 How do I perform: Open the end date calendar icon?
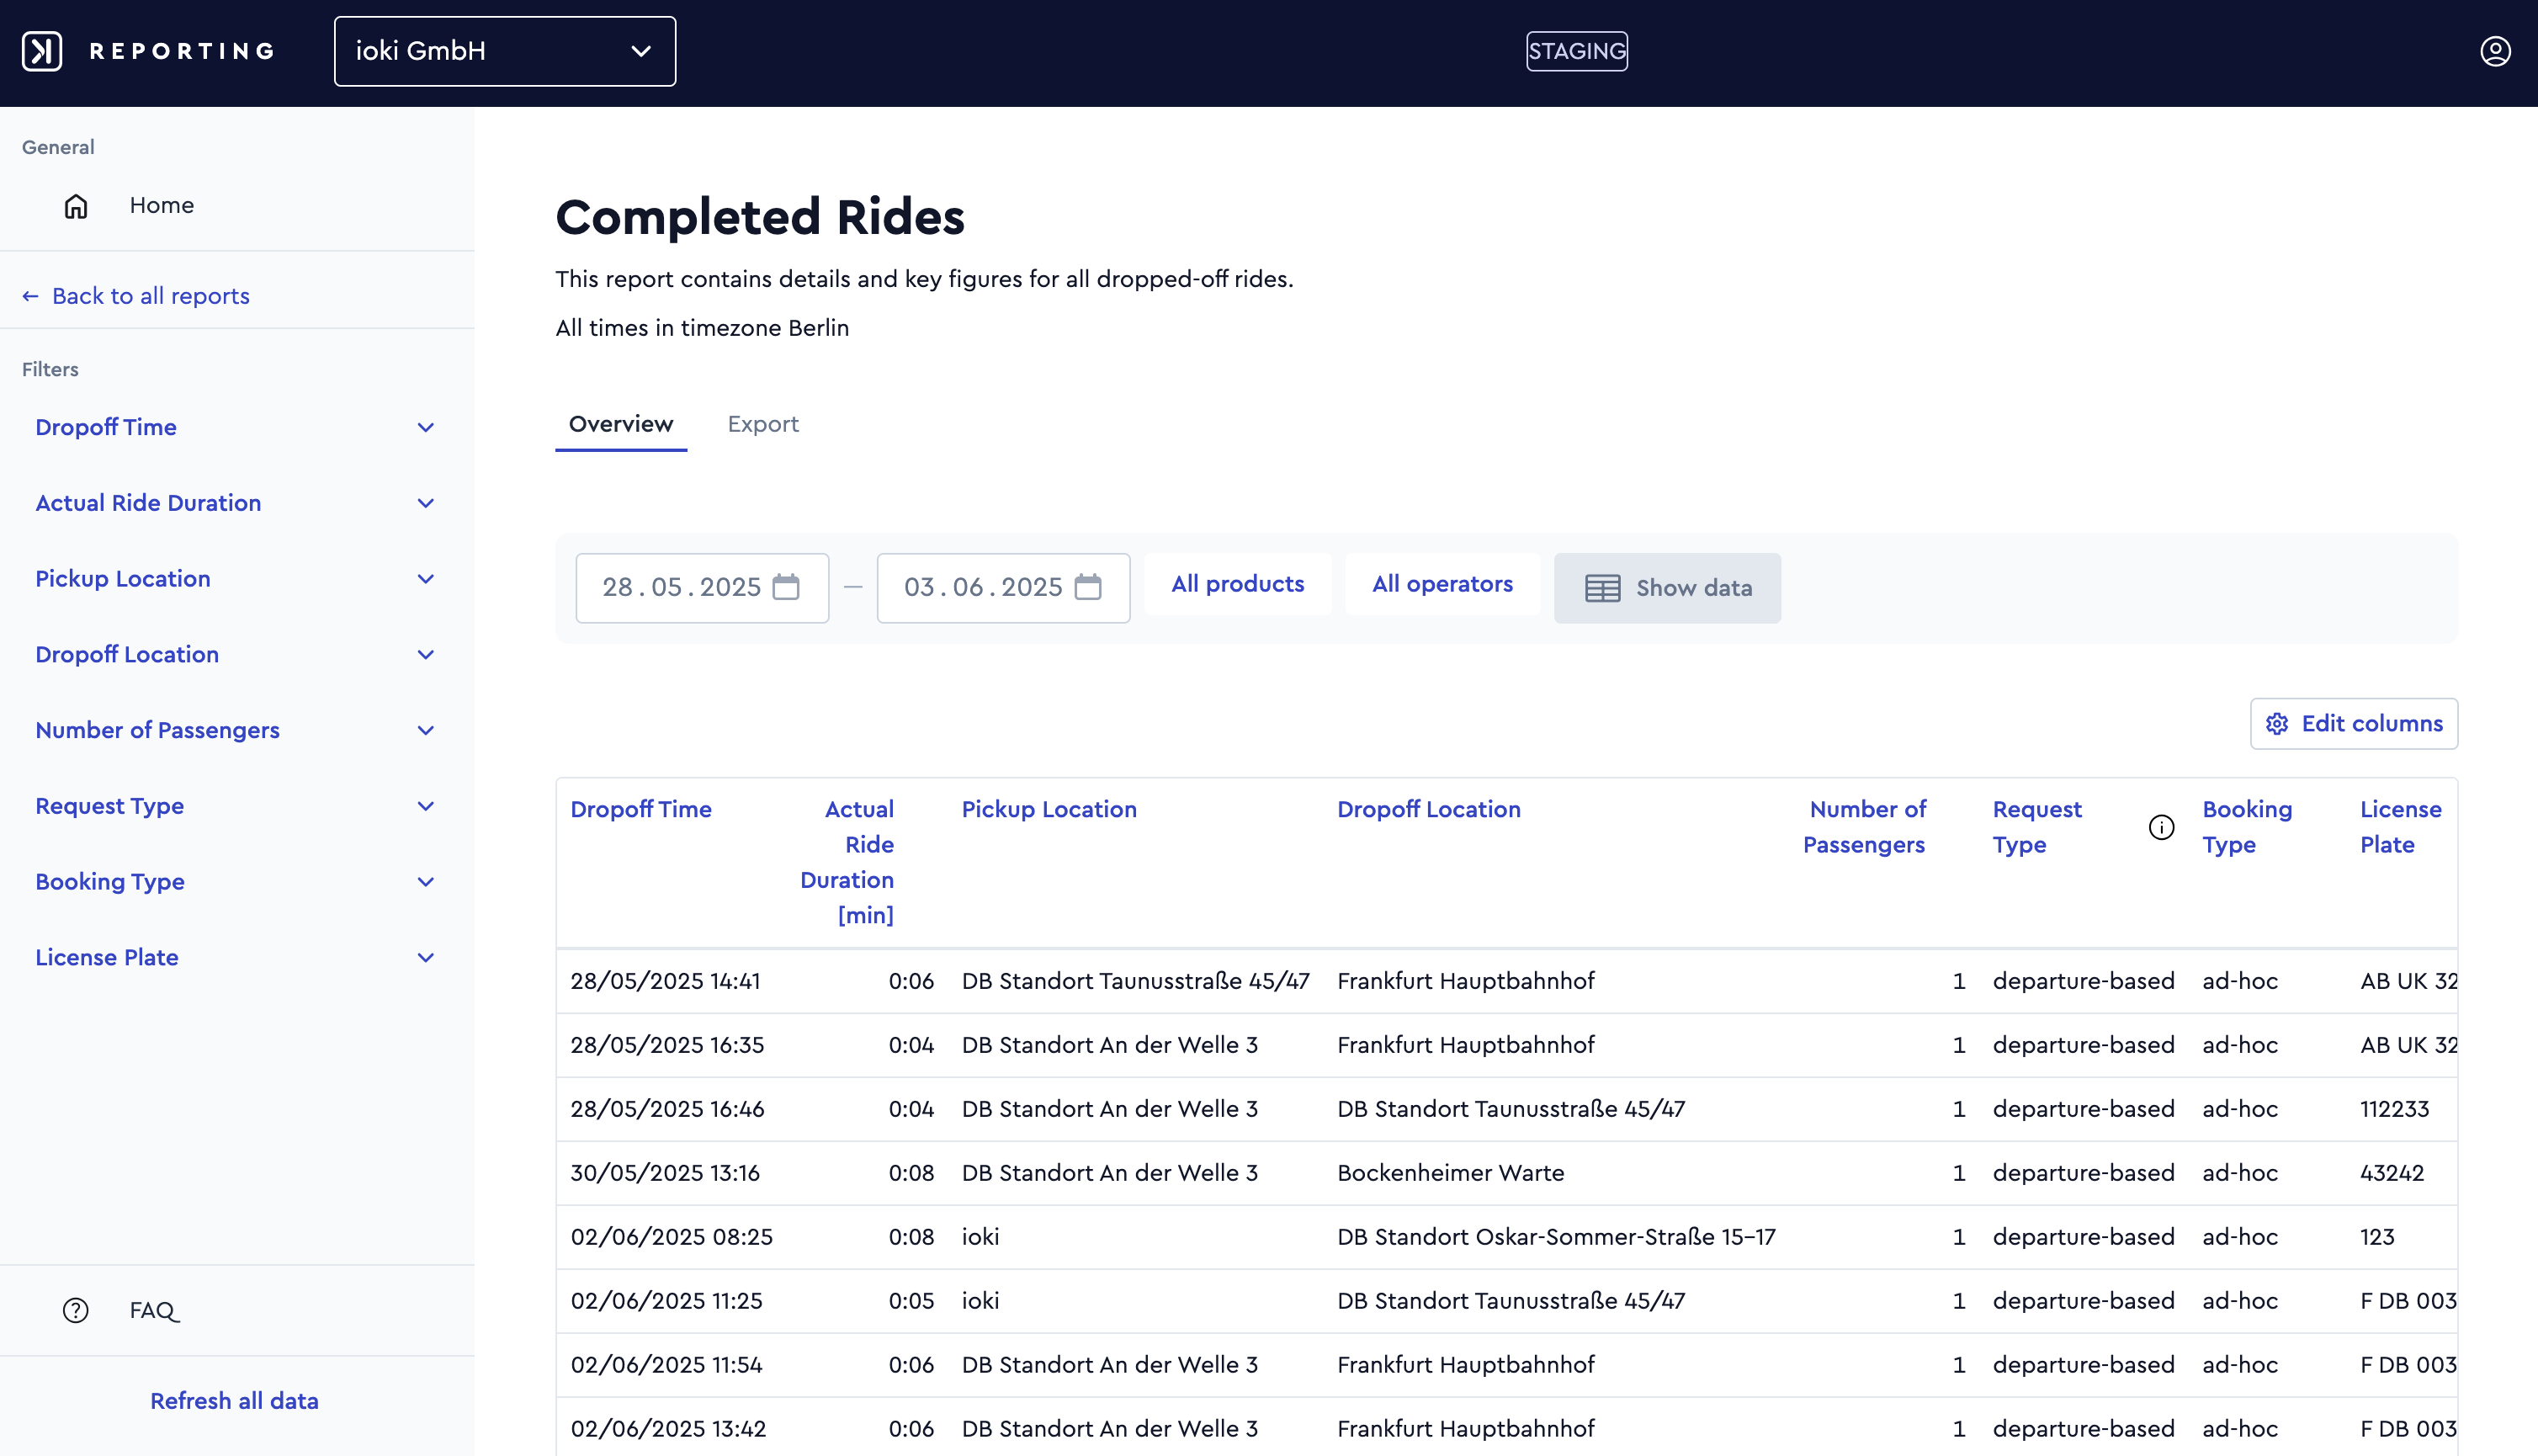coord(1087,587)
